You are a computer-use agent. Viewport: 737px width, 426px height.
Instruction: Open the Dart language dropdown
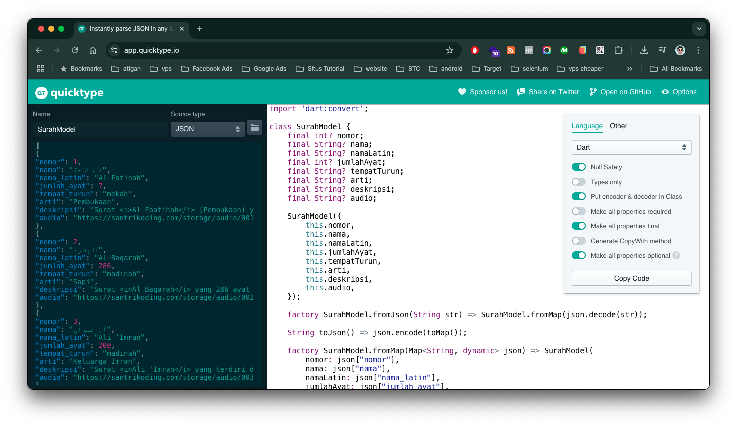click(631, 147)
